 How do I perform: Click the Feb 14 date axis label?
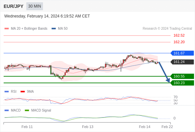144,127
